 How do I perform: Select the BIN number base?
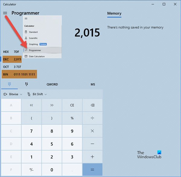coord(19,74)
